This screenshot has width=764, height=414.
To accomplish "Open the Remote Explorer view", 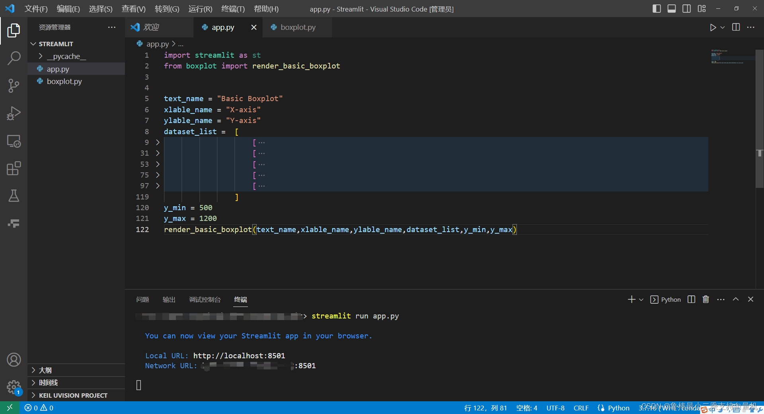I will point(14,141).
